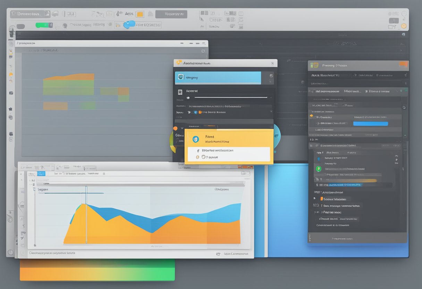This screenshot has height=289, width=422.
Task: Click the monitor icon in the dark dialog
Action: [x=180, y=92]
